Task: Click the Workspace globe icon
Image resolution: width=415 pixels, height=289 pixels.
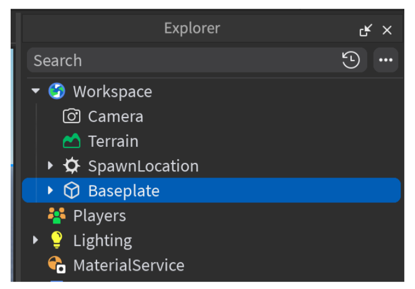Action: (57, 91)
